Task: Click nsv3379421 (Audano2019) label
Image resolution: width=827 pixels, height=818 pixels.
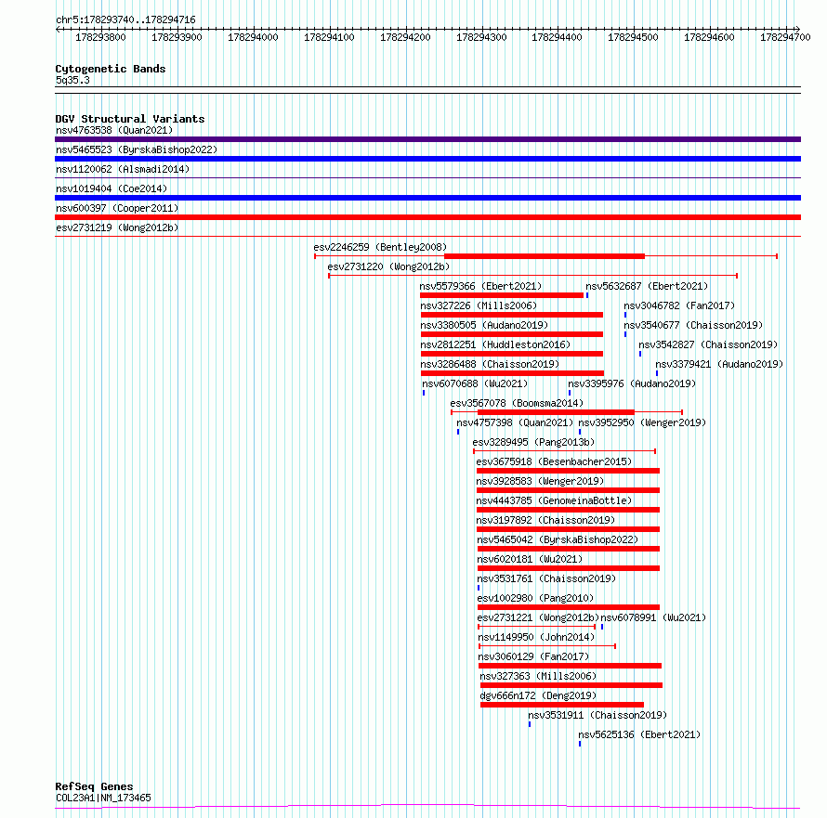Action: pos(719,364)
